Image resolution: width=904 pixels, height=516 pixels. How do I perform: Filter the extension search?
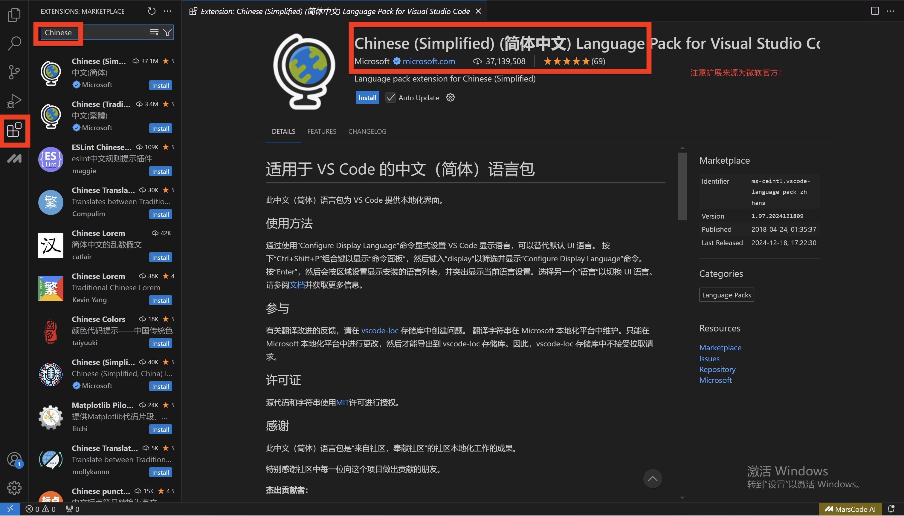[167, 32]
